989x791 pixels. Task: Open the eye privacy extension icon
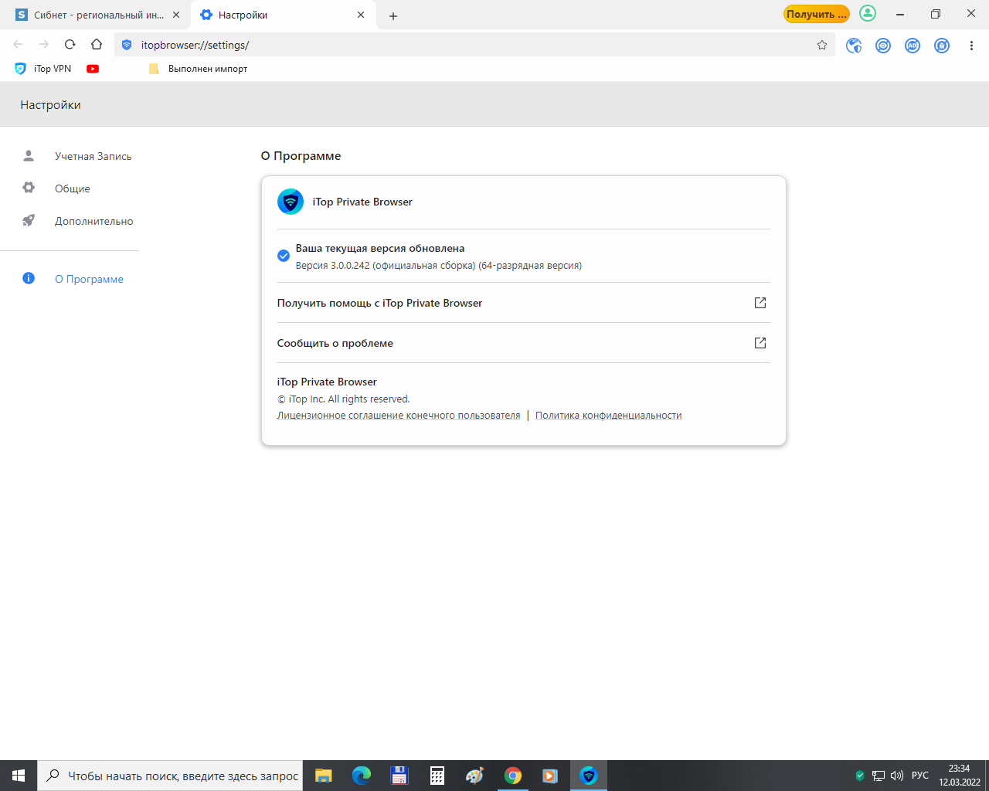click(883, 46)
